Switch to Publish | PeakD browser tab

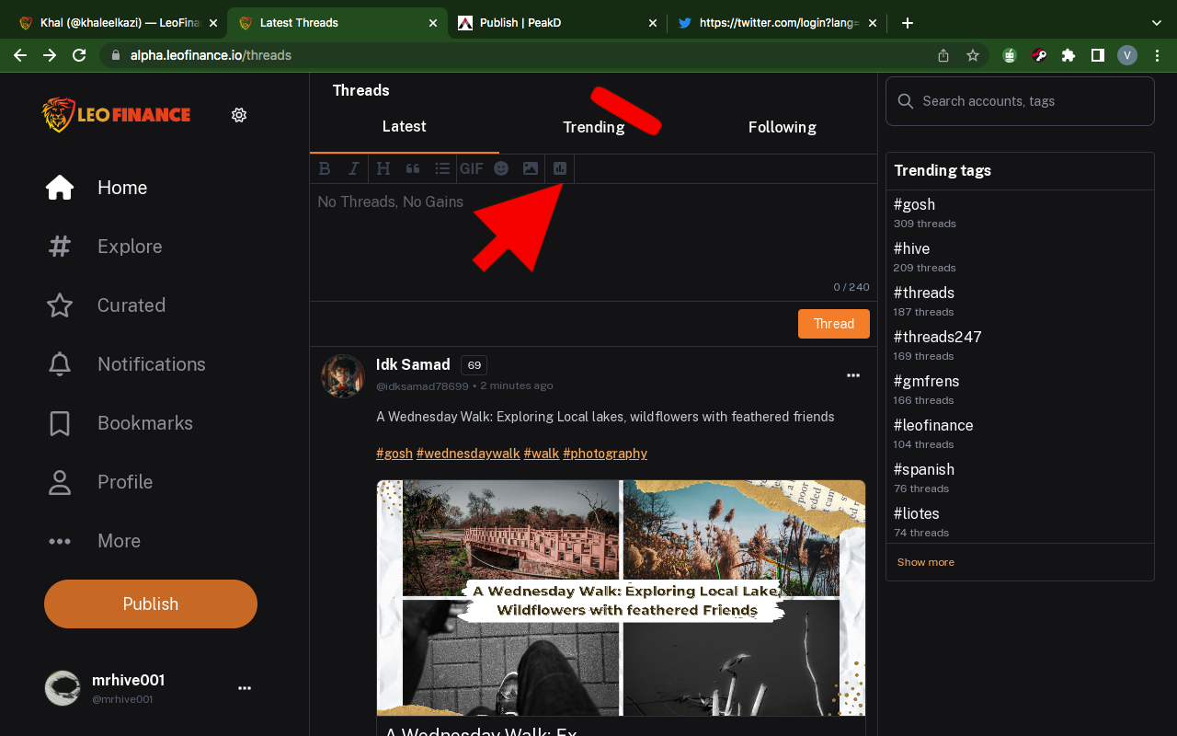[556, 23]
